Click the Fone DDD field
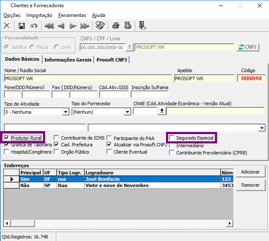 click(x=12, y=95)
